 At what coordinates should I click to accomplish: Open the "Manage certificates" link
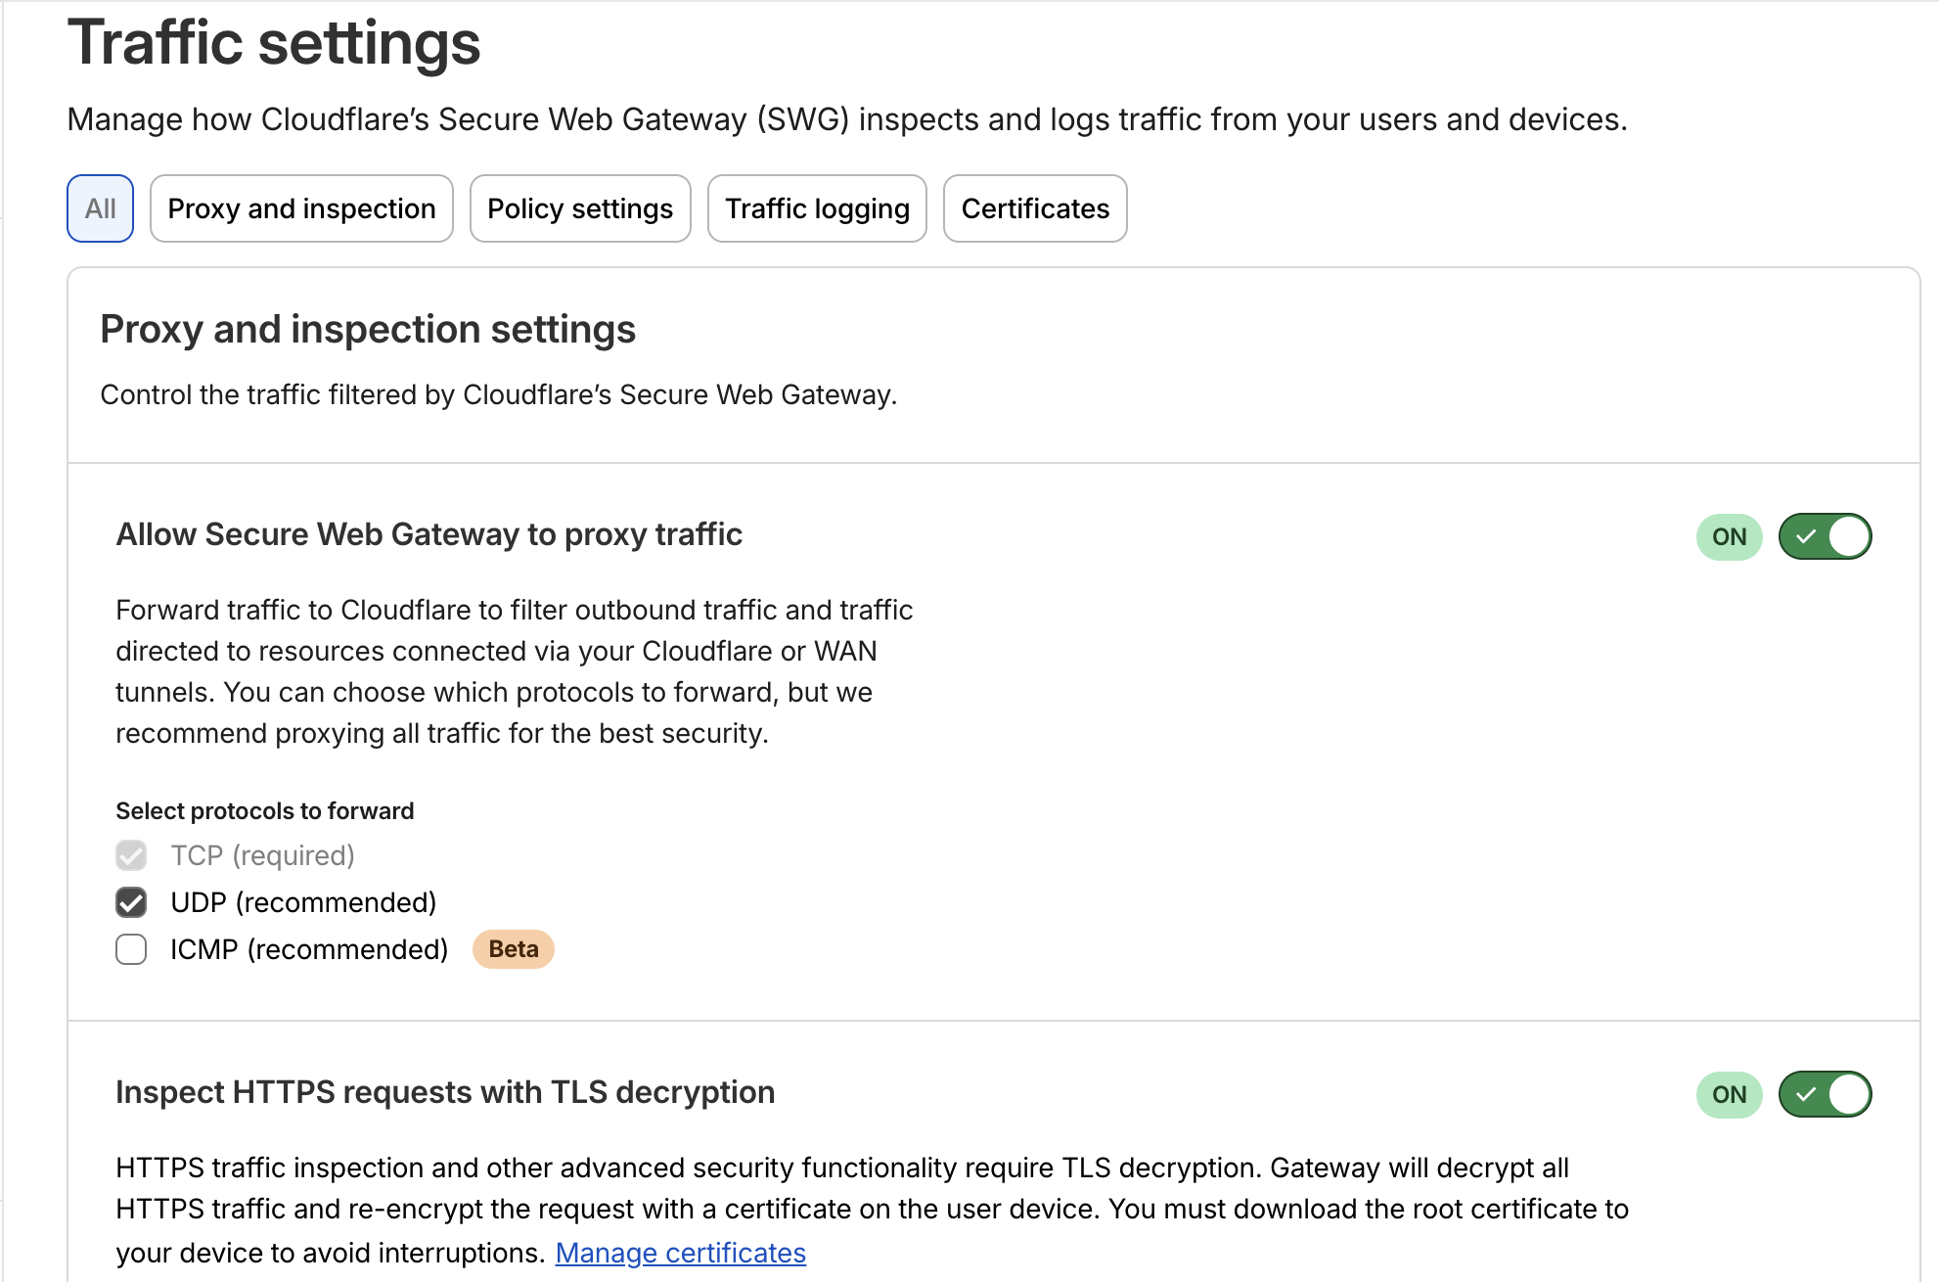pos(680,1252)
